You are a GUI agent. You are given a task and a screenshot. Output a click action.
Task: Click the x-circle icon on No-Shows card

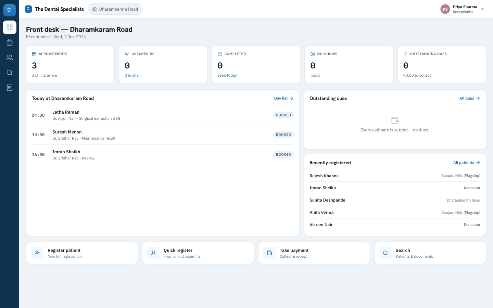click(x=313, y=54)
